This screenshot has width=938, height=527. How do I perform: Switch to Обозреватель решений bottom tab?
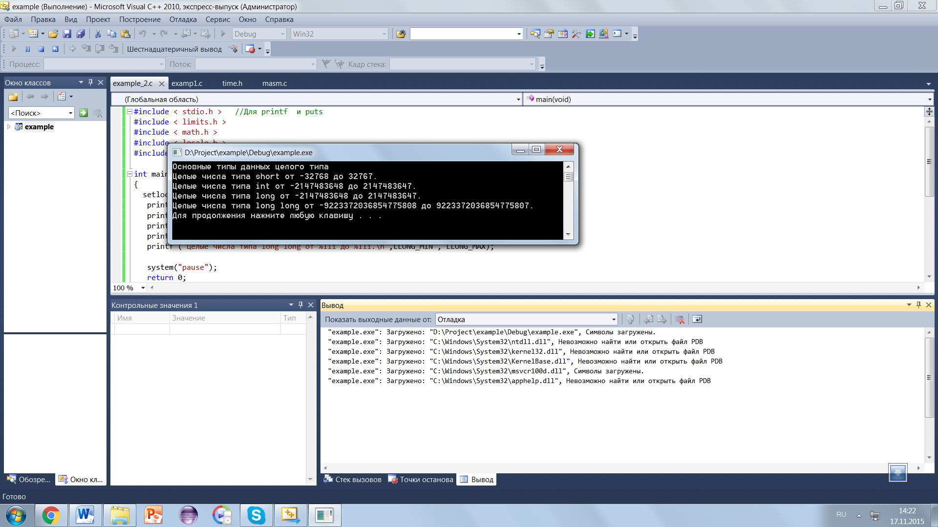[x=29, y=480]
